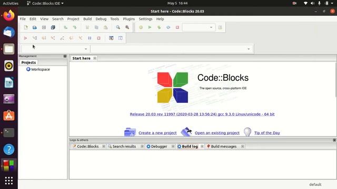337x189 pixels.
Task: Open the Debug menu
Action: coord(101,19)
